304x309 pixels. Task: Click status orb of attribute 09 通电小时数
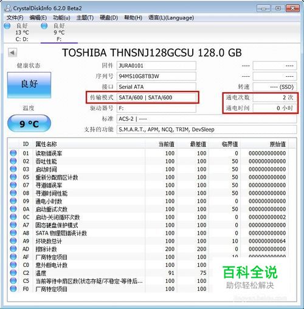click(x=13, y=201)
